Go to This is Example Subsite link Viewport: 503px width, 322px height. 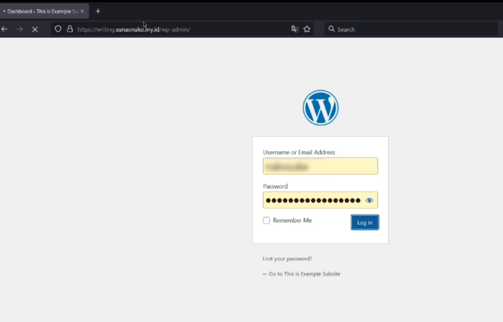coord(301,274)
